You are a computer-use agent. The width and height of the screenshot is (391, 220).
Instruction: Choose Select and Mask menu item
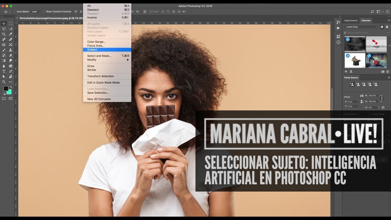107,56
